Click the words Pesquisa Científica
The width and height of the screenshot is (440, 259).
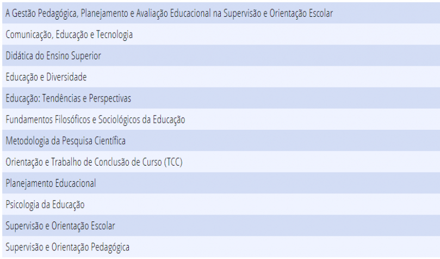[94, 141]
